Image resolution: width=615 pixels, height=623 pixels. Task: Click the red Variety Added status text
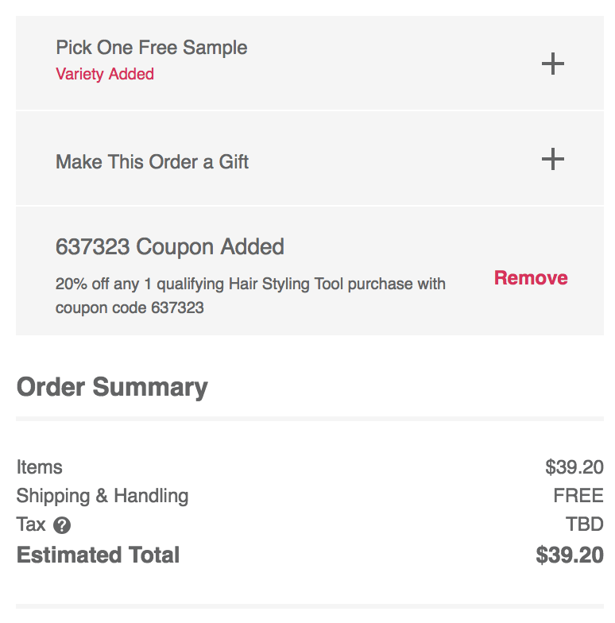tap(105, 75)
